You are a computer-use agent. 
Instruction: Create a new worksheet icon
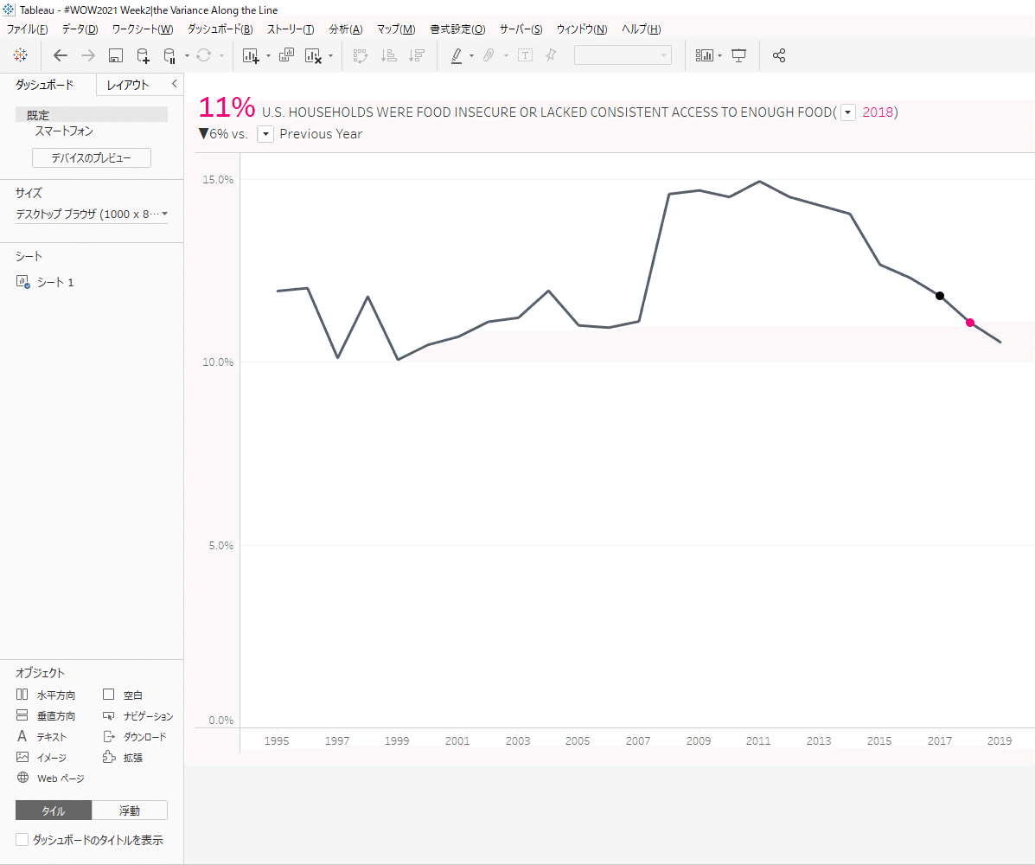click(251, 55)
